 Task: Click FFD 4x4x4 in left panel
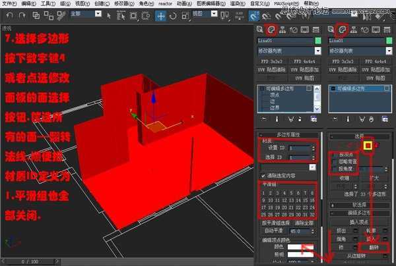(304, 61)
